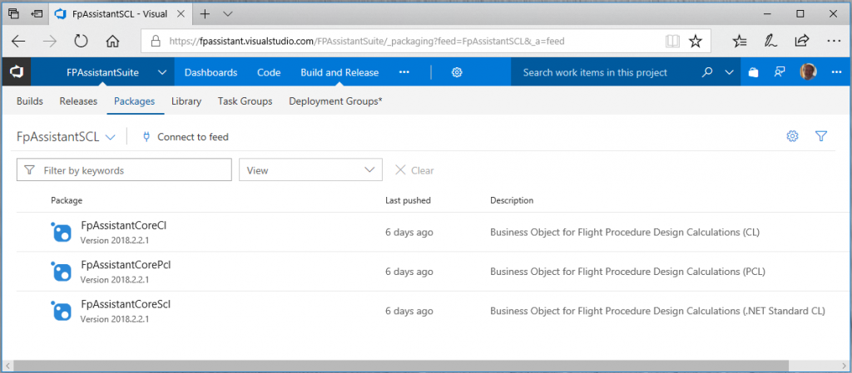Open the marketplace shopping bag icon
The height and width of the screenshot is (373, 852).
point(753,72)
